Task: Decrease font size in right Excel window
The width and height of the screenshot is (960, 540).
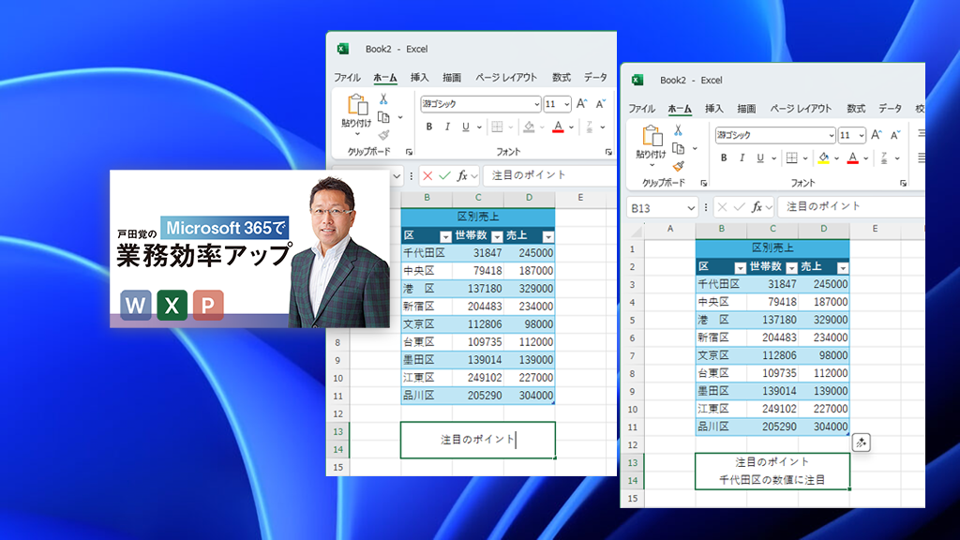Action: coord(895,135)
